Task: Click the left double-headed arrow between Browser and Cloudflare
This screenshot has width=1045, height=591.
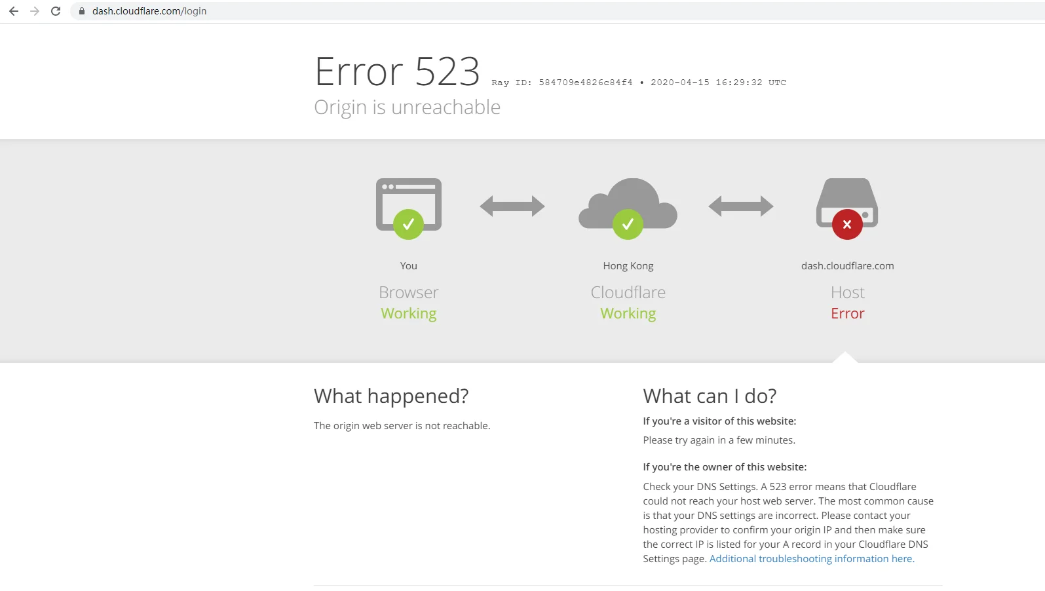Action: pos(512,206)
